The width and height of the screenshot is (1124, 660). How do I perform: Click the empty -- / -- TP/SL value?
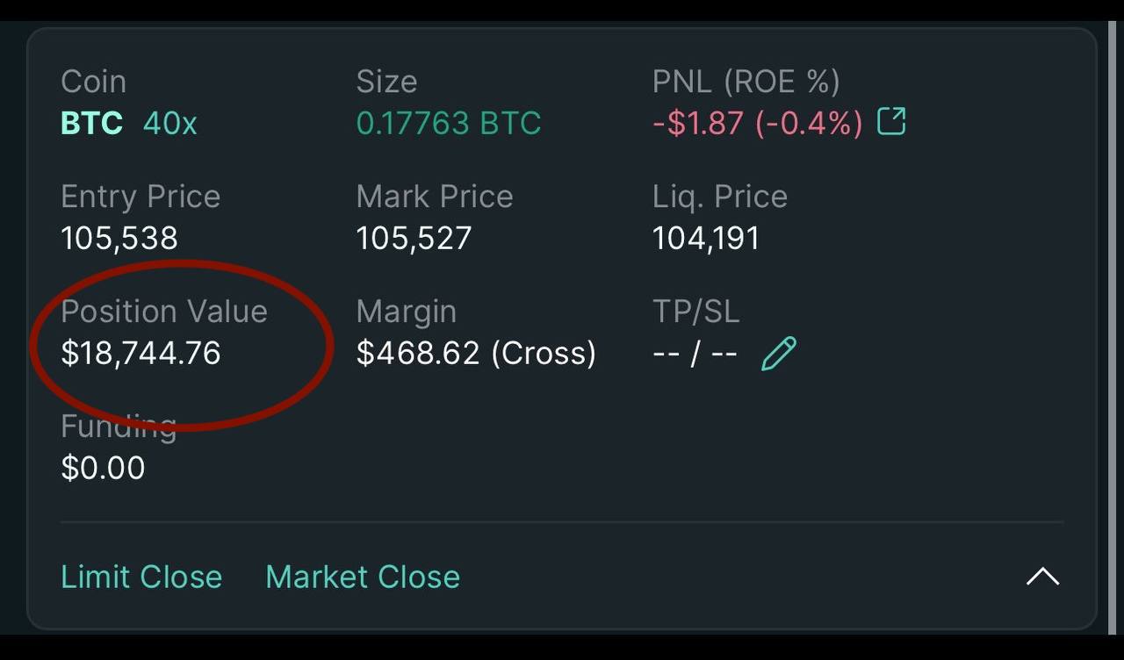tap(695, 354)
